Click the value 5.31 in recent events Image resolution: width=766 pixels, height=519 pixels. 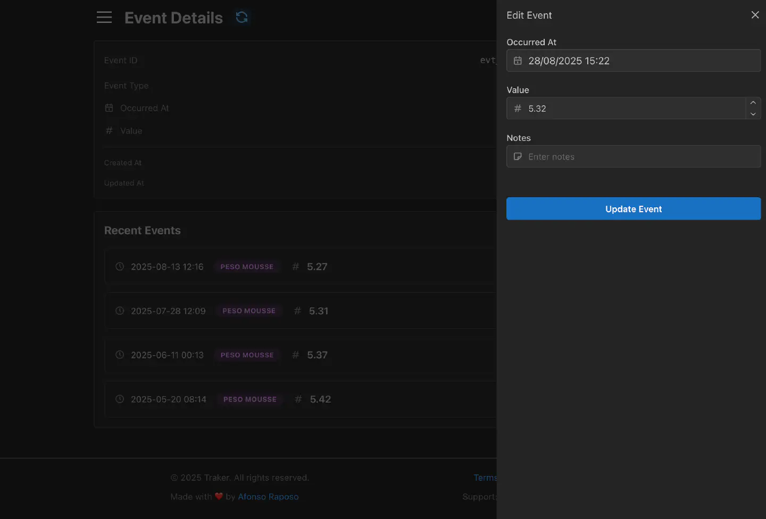[x=319, y=311]
